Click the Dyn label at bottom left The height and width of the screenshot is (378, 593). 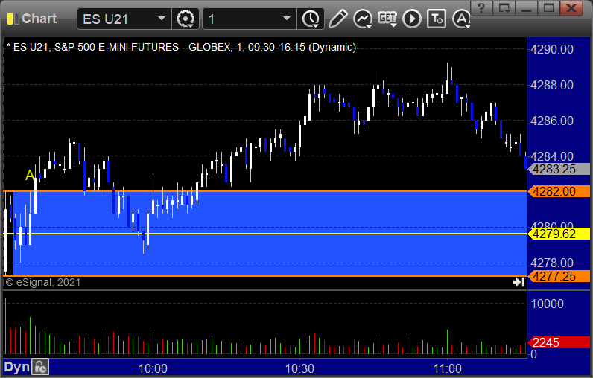tap(16, 367)
